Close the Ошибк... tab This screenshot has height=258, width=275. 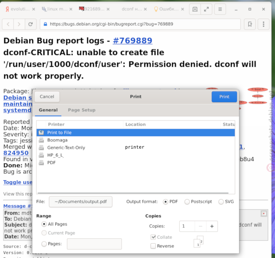(x=183, y=9)
